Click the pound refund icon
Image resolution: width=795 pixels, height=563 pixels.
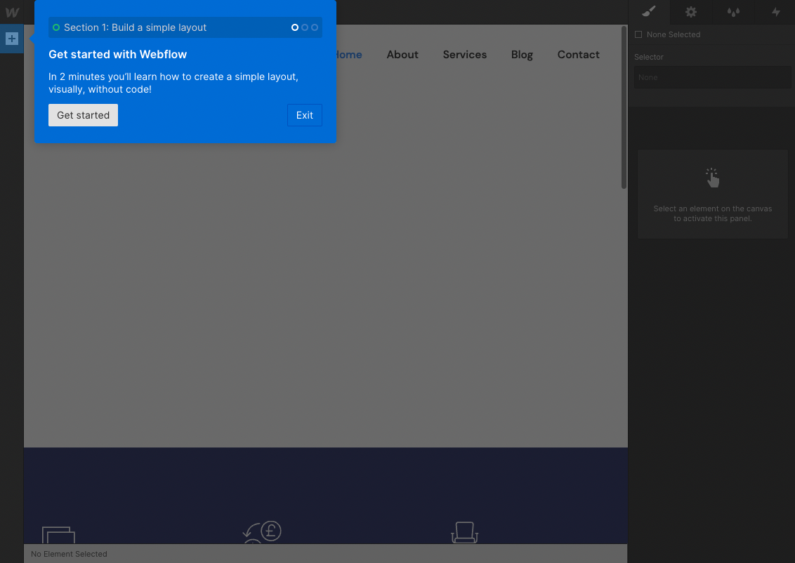click(x=262, y=532)
